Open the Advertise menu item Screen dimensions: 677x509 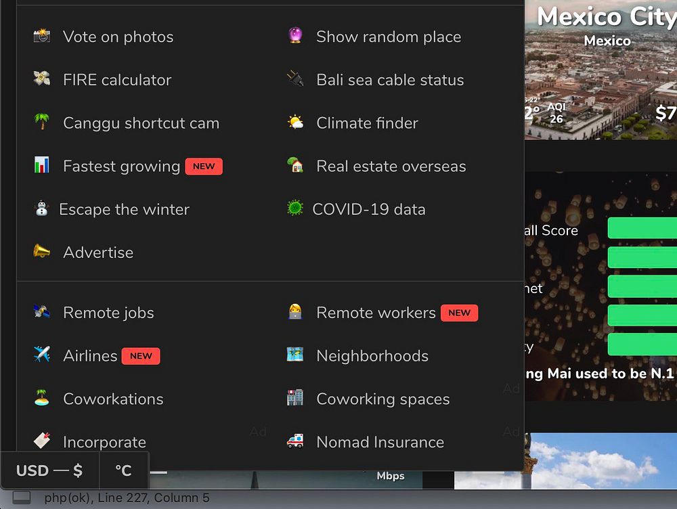point(98,252)
